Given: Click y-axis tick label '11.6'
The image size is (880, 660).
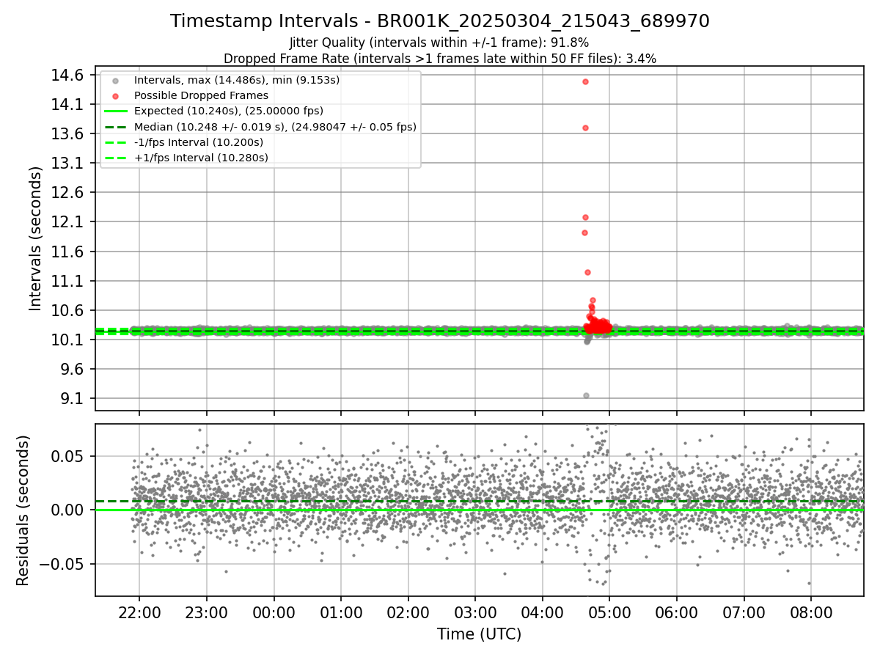Looking at the screenshot, I should tap(68, 252).
